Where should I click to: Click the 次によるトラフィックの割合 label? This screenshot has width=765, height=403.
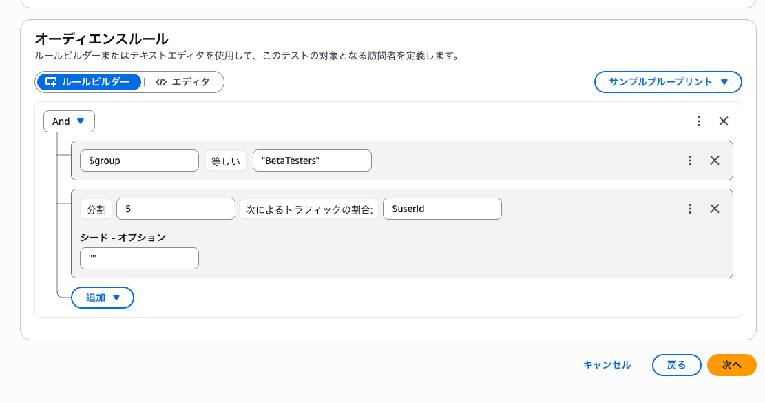(309, 209)
